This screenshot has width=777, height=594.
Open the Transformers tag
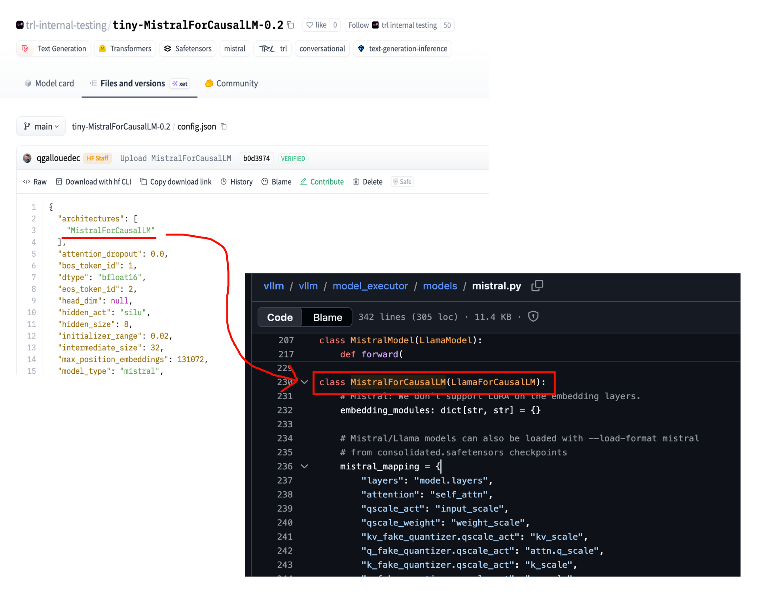[125, 49]
